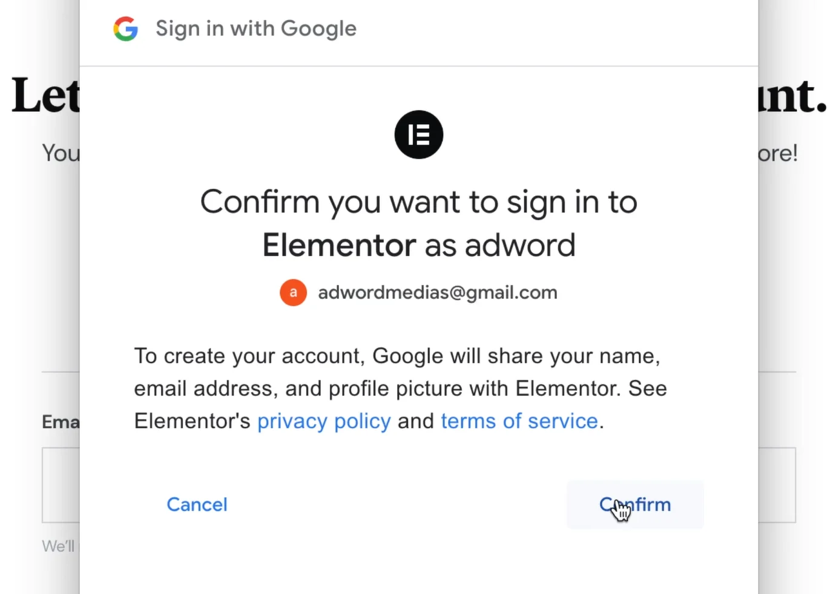Click the orange account avatar circle
Image resolution: width=833 pixels, height=594 pixels.
tap(294, 292)
